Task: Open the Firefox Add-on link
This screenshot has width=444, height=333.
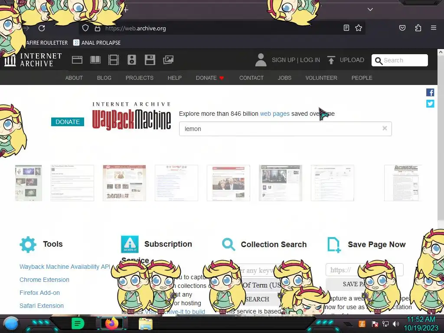Action: [x=39, y=293]
